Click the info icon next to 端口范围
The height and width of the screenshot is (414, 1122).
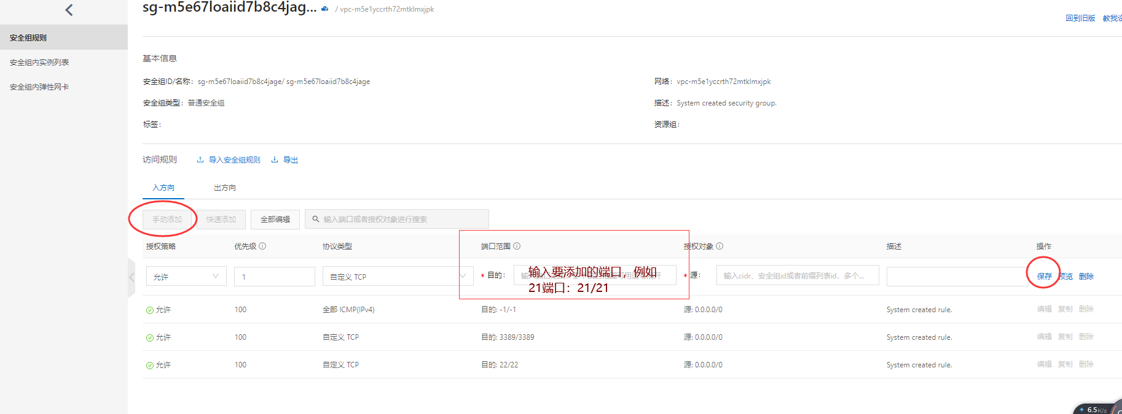tap(517, 246)
